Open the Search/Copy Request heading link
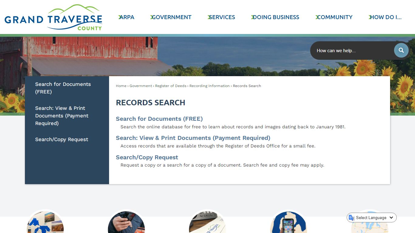Screen dimensions: 415x233 click(147, 157)
